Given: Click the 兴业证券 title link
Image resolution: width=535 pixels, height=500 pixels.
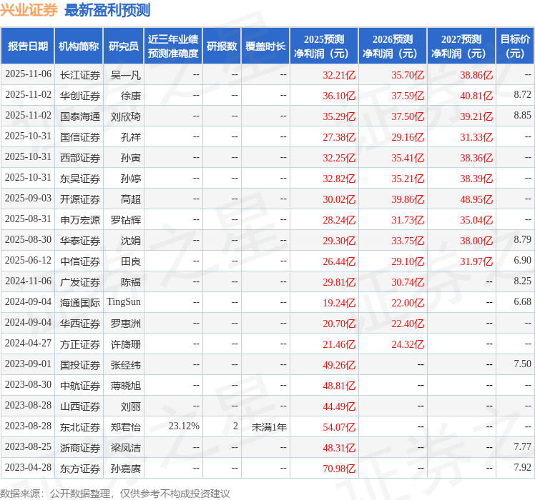Looking at the screenshot, I should click(x=29, y=11).
